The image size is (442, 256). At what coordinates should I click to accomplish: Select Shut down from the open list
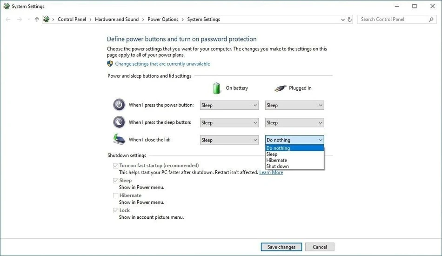pyautogui.click(x=295, y=166)
